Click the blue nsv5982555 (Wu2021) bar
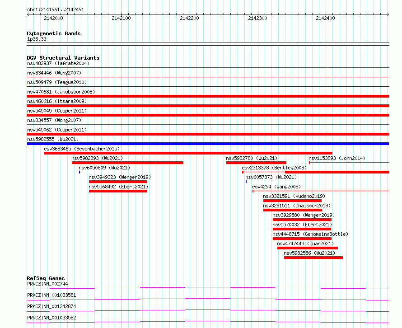Image resolution: width=402 pixels, height=328 pixels. pyautogui.click(x=208, y=144)
